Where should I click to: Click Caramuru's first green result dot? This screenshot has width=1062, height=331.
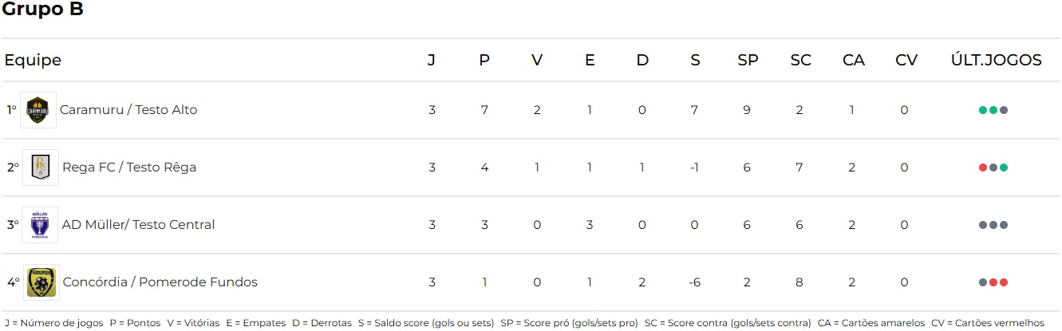(983, 110)
